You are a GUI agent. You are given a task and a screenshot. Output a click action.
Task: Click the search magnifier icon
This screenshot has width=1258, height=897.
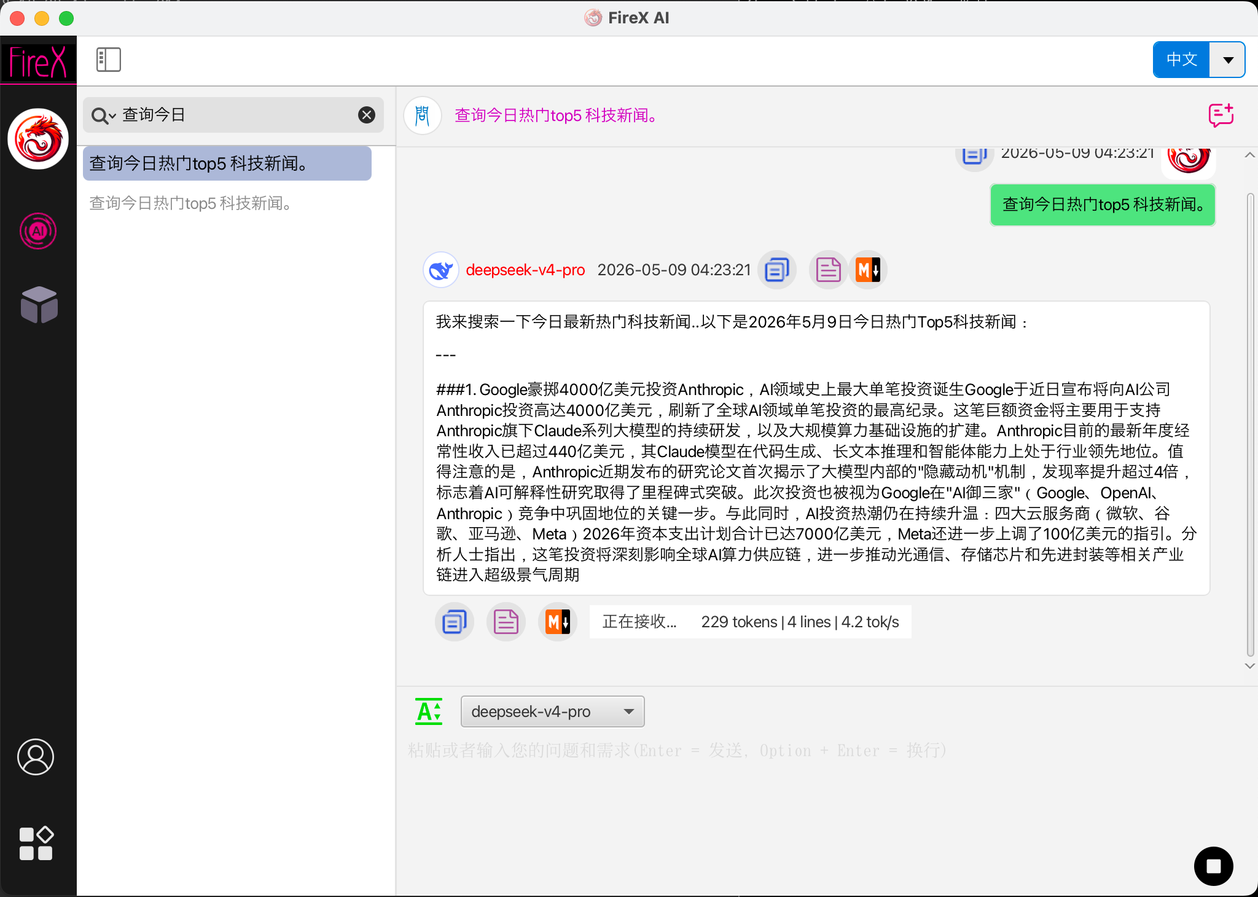[98, 116]
